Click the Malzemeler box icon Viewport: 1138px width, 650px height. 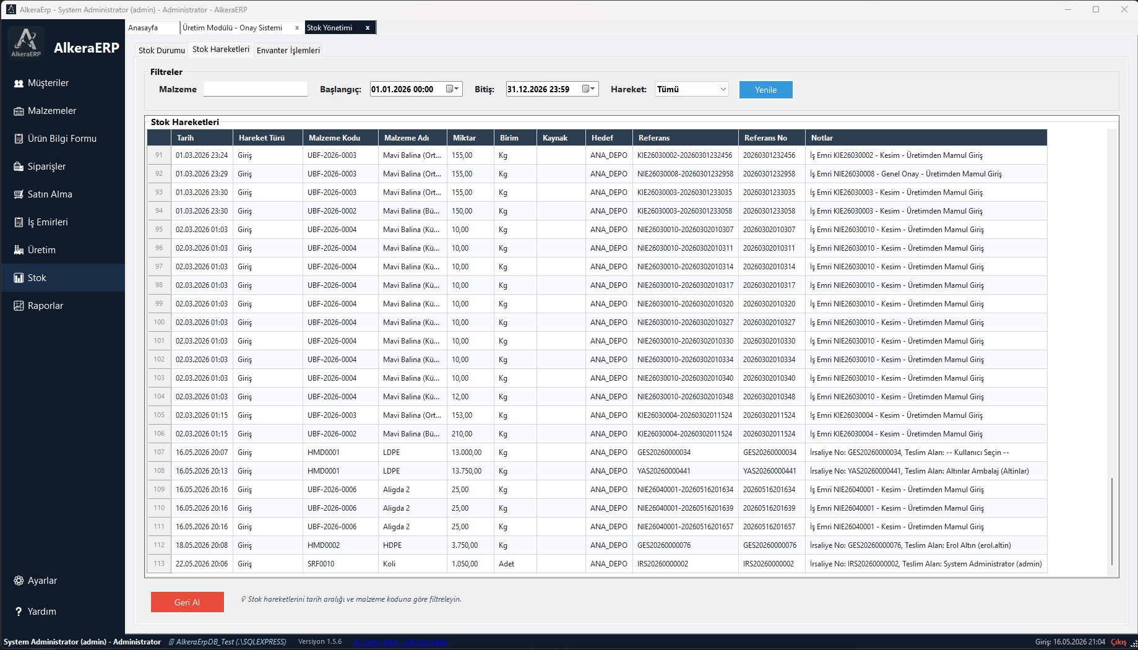tap(19, 111)
